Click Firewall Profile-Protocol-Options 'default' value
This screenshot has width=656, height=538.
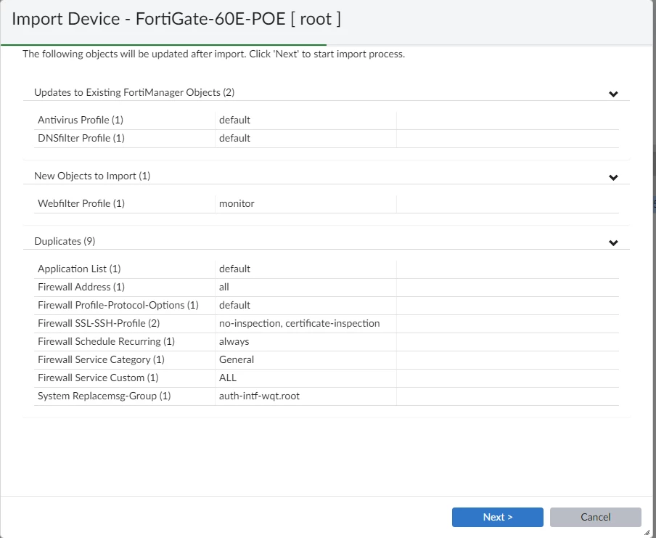pos(234,305)
